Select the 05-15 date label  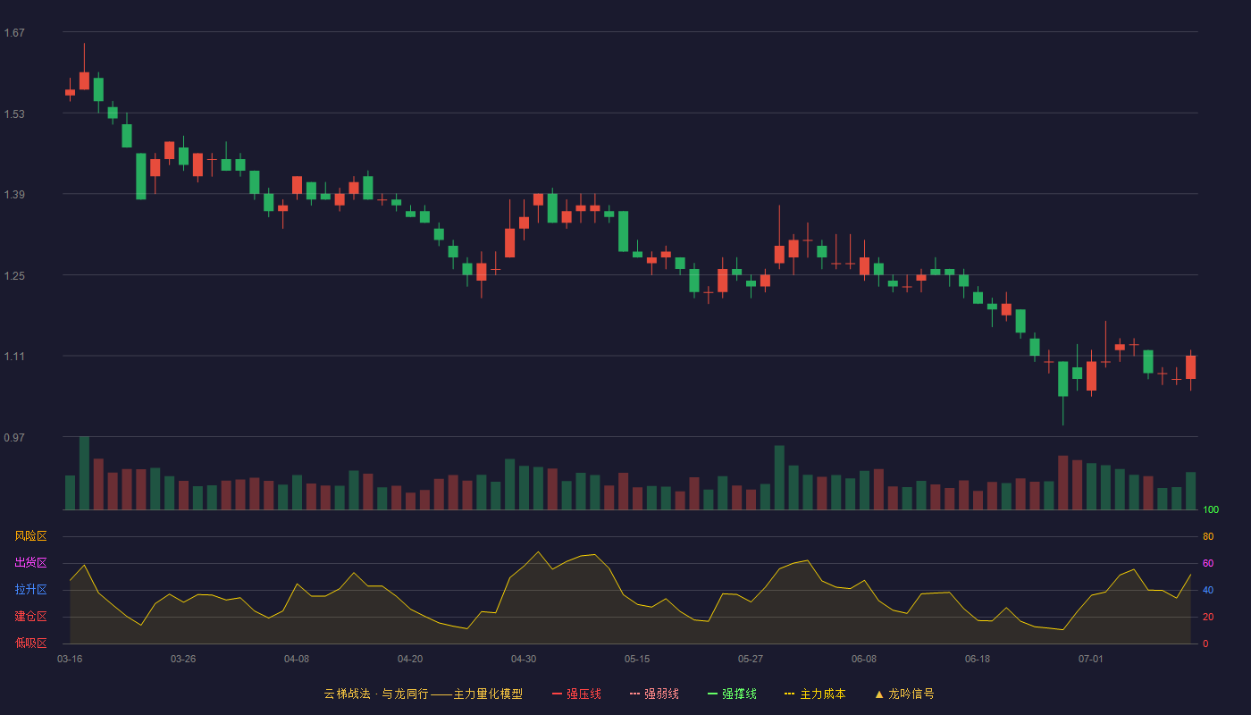click(x=637, y=659)
